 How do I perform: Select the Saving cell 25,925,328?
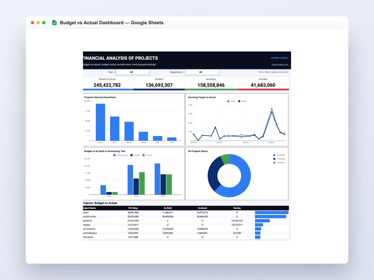(237, 221)
